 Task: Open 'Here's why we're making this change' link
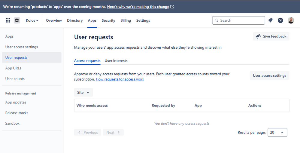coord(138,7)
